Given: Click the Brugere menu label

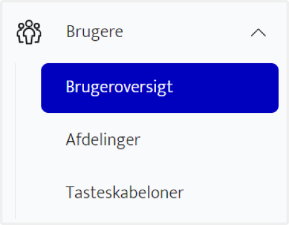Looking at the screenshot, I should tap(94, 32).
